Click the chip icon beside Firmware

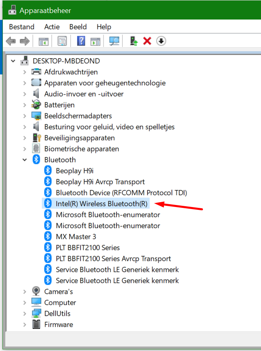pos(36,325)
